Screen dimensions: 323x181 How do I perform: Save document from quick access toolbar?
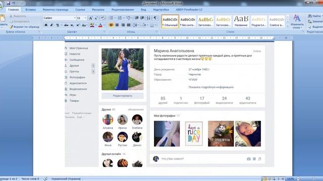click(8, 3)
